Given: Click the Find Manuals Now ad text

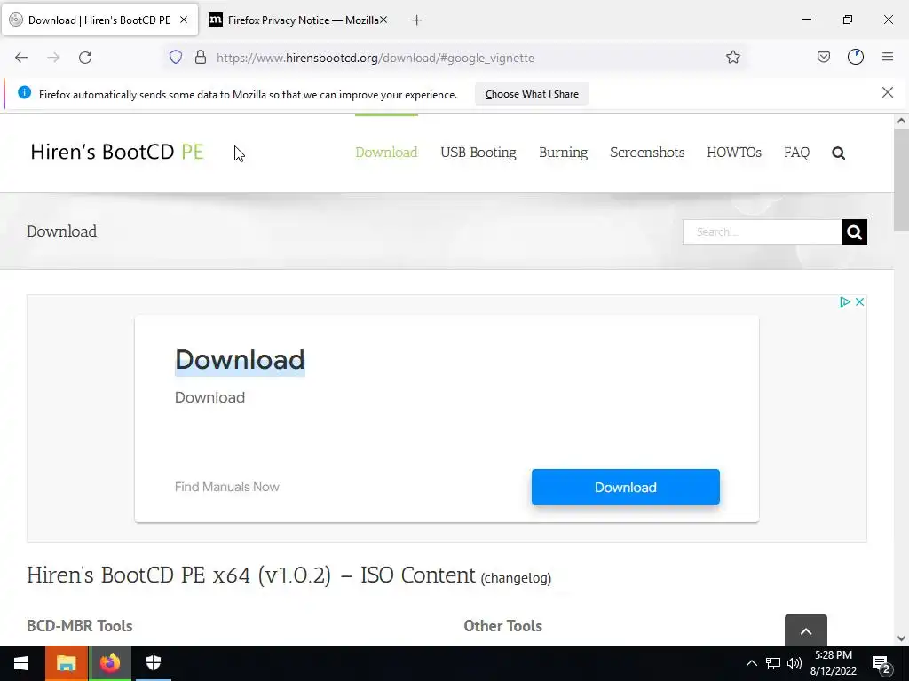Looking at the screenshot, I should (x=226, y=487).
